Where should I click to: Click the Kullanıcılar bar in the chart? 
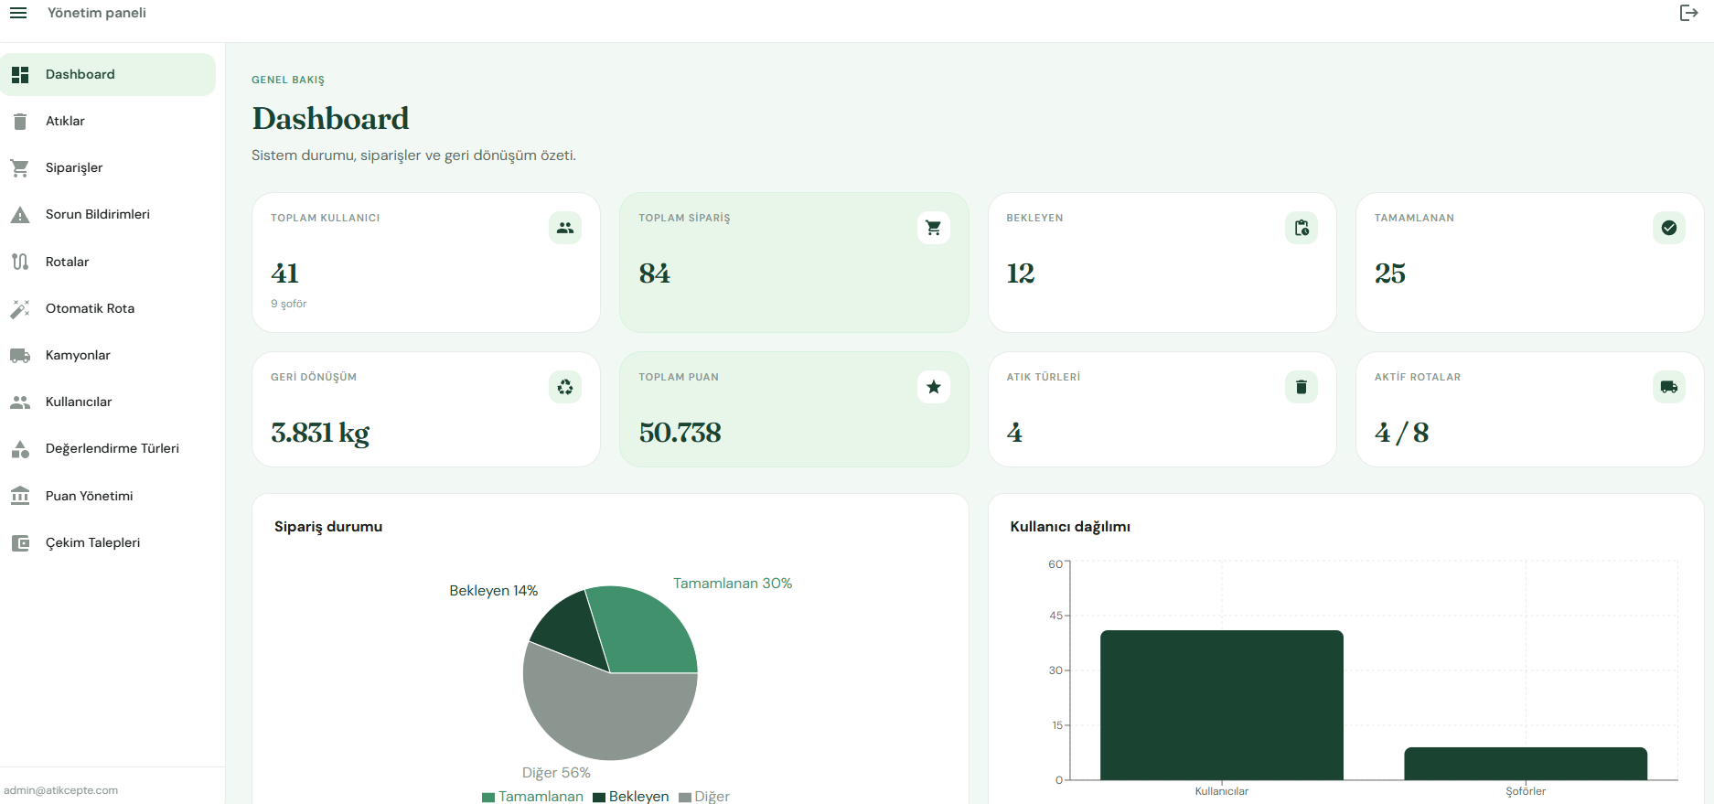(x=1222, y=705)
